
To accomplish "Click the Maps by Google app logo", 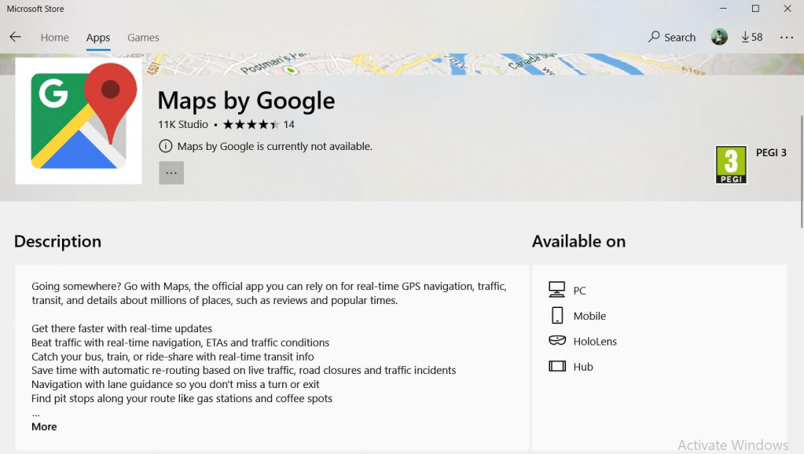I will (x=79, y=120).
